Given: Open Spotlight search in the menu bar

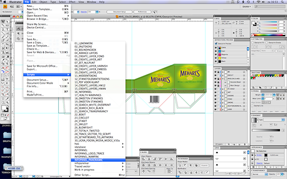Looking at the screenshot, I should [282, 2].
